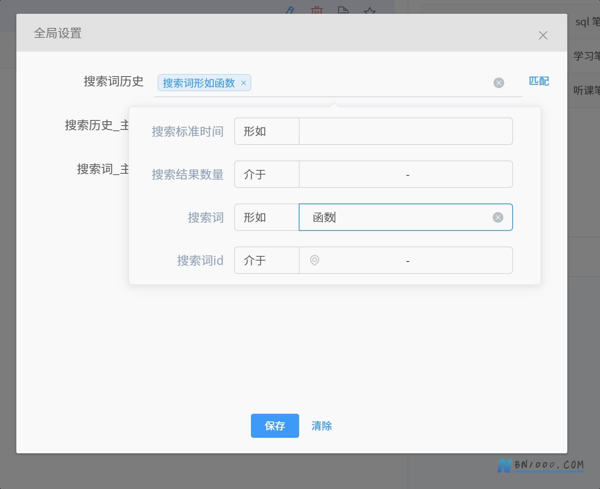Click the 全局设置 dialog title

pos(58,33)
